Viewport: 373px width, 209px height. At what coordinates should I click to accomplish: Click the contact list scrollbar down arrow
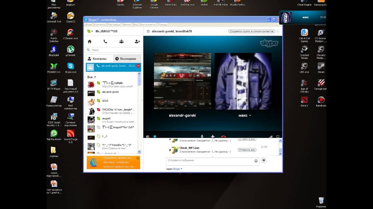139,152
